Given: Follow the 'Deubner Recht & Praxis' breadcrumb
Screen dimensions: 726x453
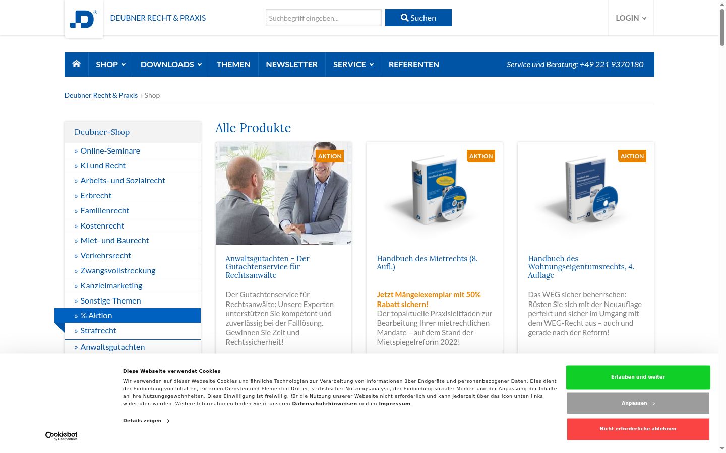Looking at the screenshot, I should tap(101, 95).
